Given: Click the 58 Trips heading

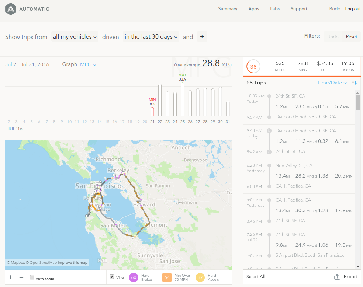Looking at the screenshot, I should (256, 83).
